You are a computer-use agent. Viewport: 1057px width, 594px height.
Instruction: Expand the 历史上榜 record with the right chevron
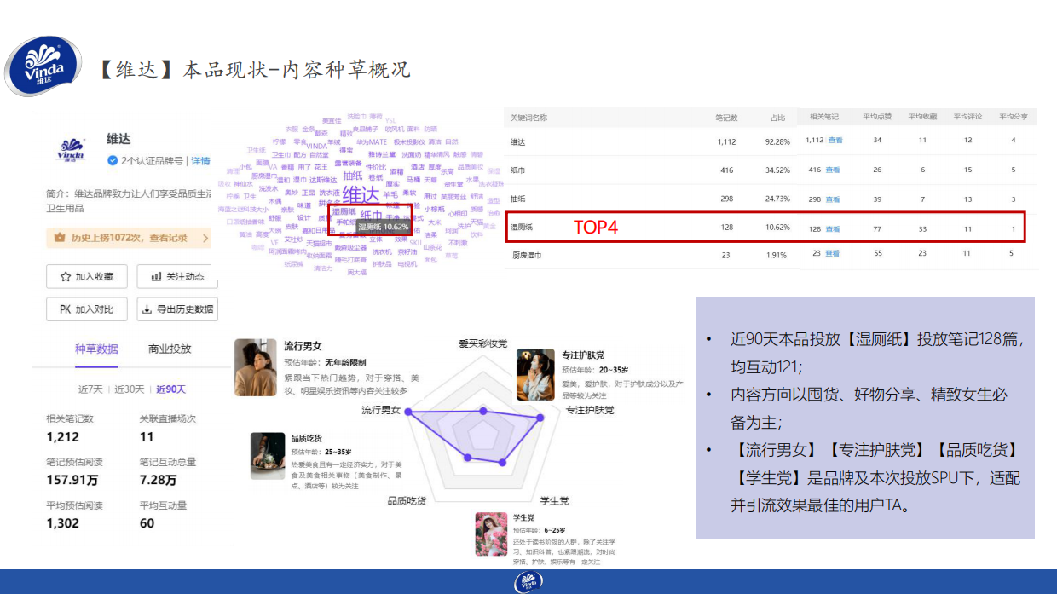pyautogui.click(x=204, y=239)
